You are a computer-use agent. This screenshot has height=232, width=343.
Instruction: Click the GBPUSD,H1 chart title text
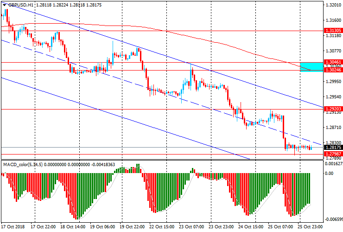21,5
